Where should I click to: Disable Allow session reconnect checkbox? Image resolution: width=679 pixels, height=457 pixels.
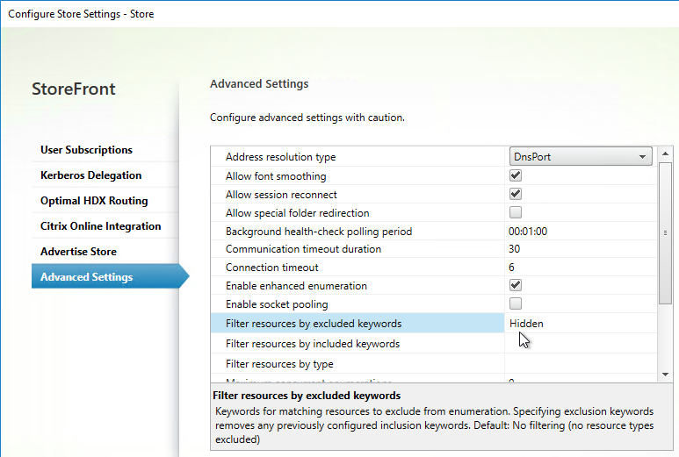516,194
